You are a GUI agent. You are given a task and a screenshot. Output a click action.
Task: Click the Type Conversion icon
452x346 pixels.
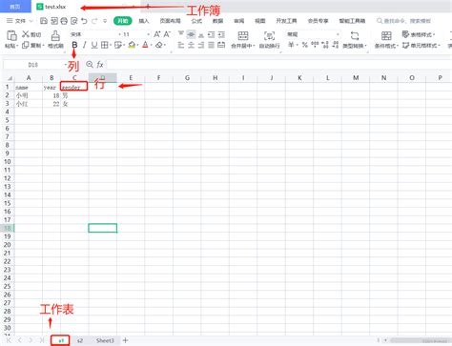[355, 35]
